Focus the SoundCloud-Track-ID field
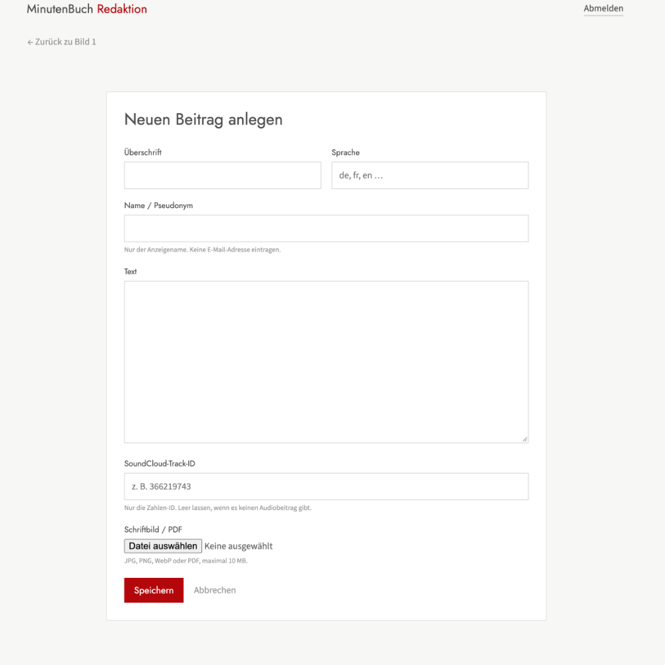The image size is (665, 665). (x=326, y=487)
